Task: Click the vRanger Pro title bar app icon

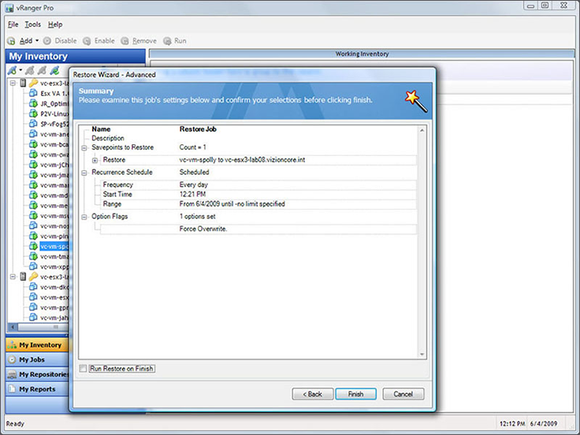Action: click(x=9, y=8)
